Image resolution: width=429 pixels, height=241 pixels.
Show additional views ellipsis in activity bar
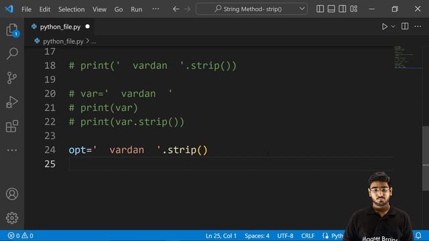tap(12, 150)
